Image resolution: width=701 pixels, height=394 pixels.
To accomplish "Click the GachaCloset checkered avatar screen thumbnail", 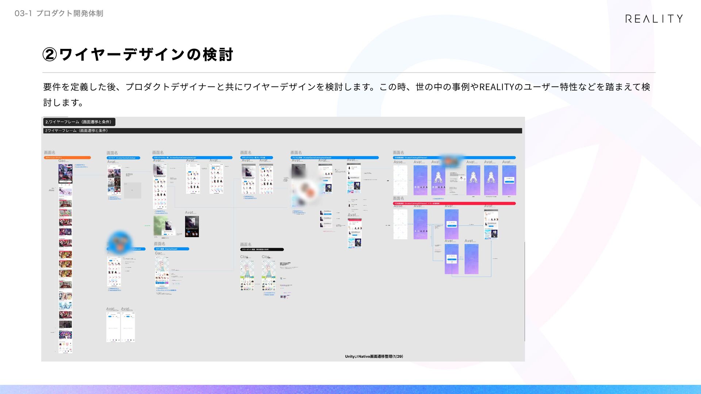I will tap(161, 271).
